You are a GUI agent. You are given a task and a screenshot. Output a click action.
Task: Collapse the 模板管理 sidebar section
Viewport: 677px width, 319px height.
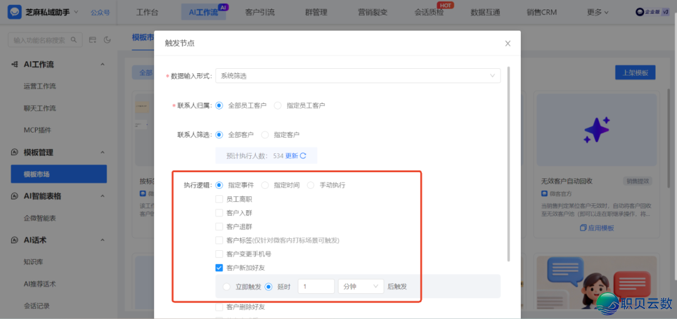pyautogui.click(x=102, y=152)
